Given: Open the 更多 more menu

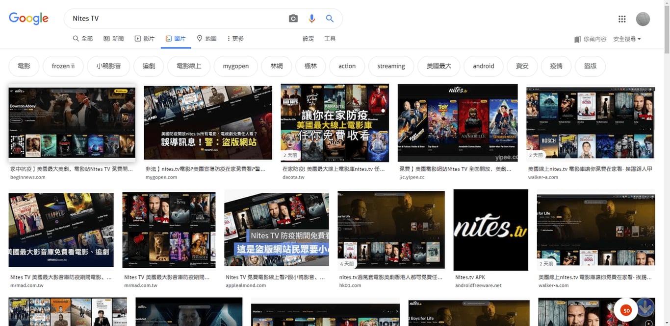Looking at the screenshot, I should [236, 39].
